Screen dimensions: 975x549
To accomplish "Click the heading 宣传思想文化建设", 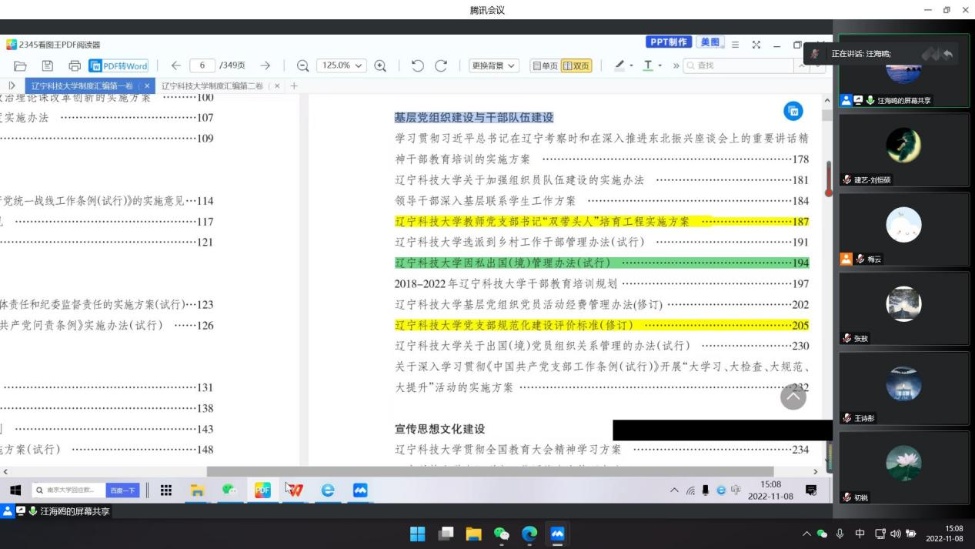I will pos(440,429).
